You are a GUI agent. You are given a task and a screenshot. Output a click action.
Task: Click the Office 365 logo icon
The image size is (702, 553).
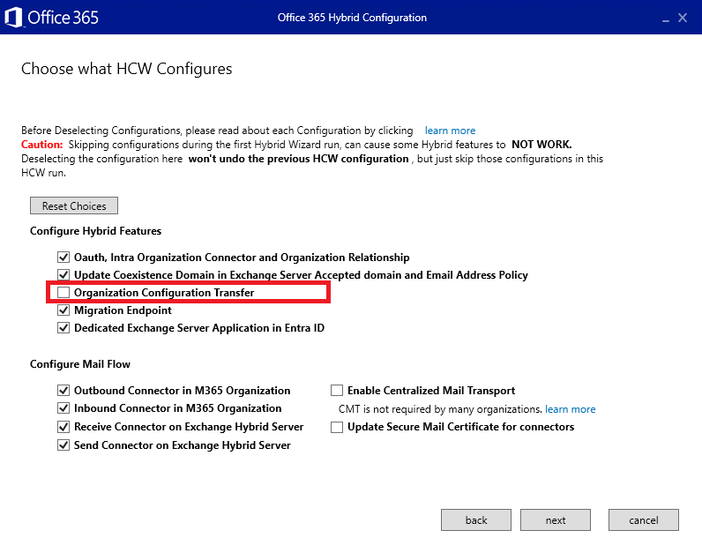pyautogui.click(x=13, y=18)
